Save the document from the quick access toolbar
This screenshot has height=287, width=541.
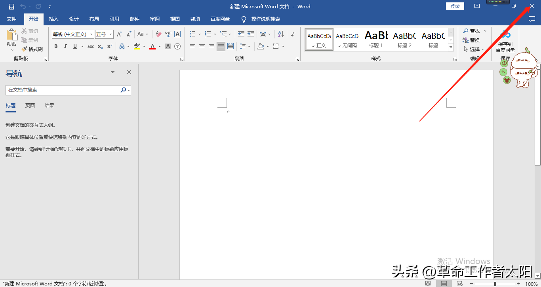pos(11,6)
